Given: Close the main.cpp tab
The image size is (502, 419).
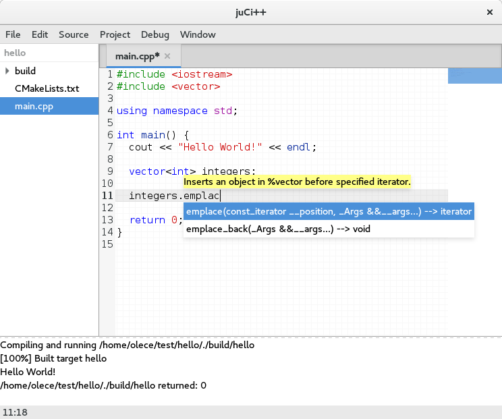Looking at the screenshot, I should 167,56.
